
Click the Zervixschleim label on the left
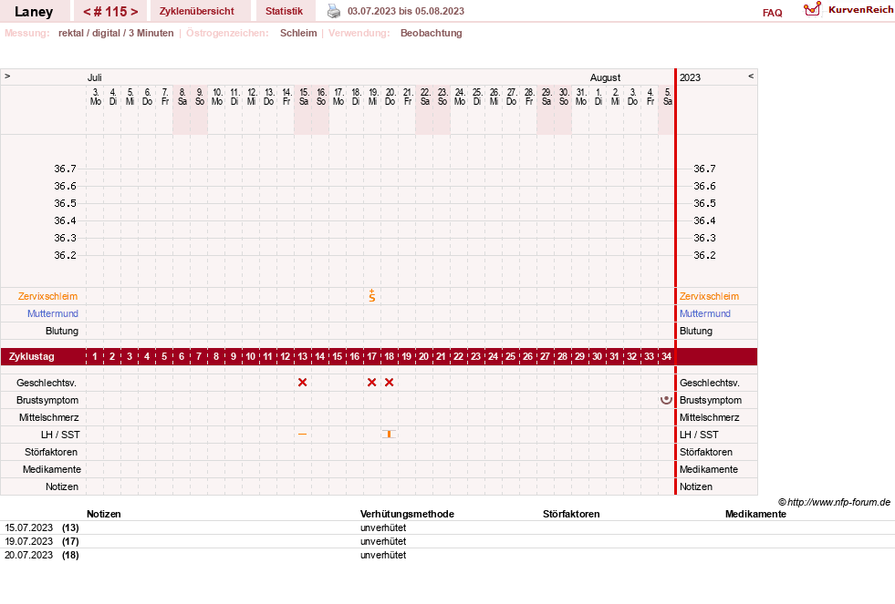click(48, 296)
